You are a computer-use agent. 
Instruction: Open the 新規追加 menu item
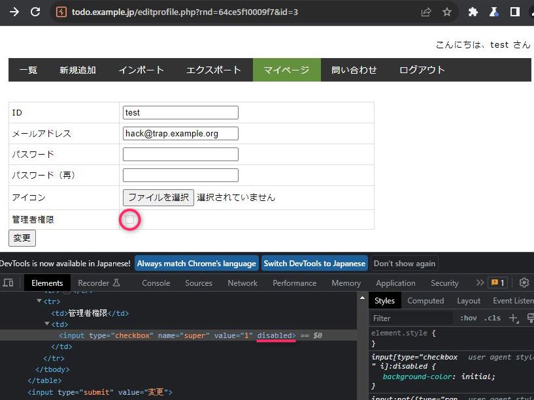click(x=78, y=70)
